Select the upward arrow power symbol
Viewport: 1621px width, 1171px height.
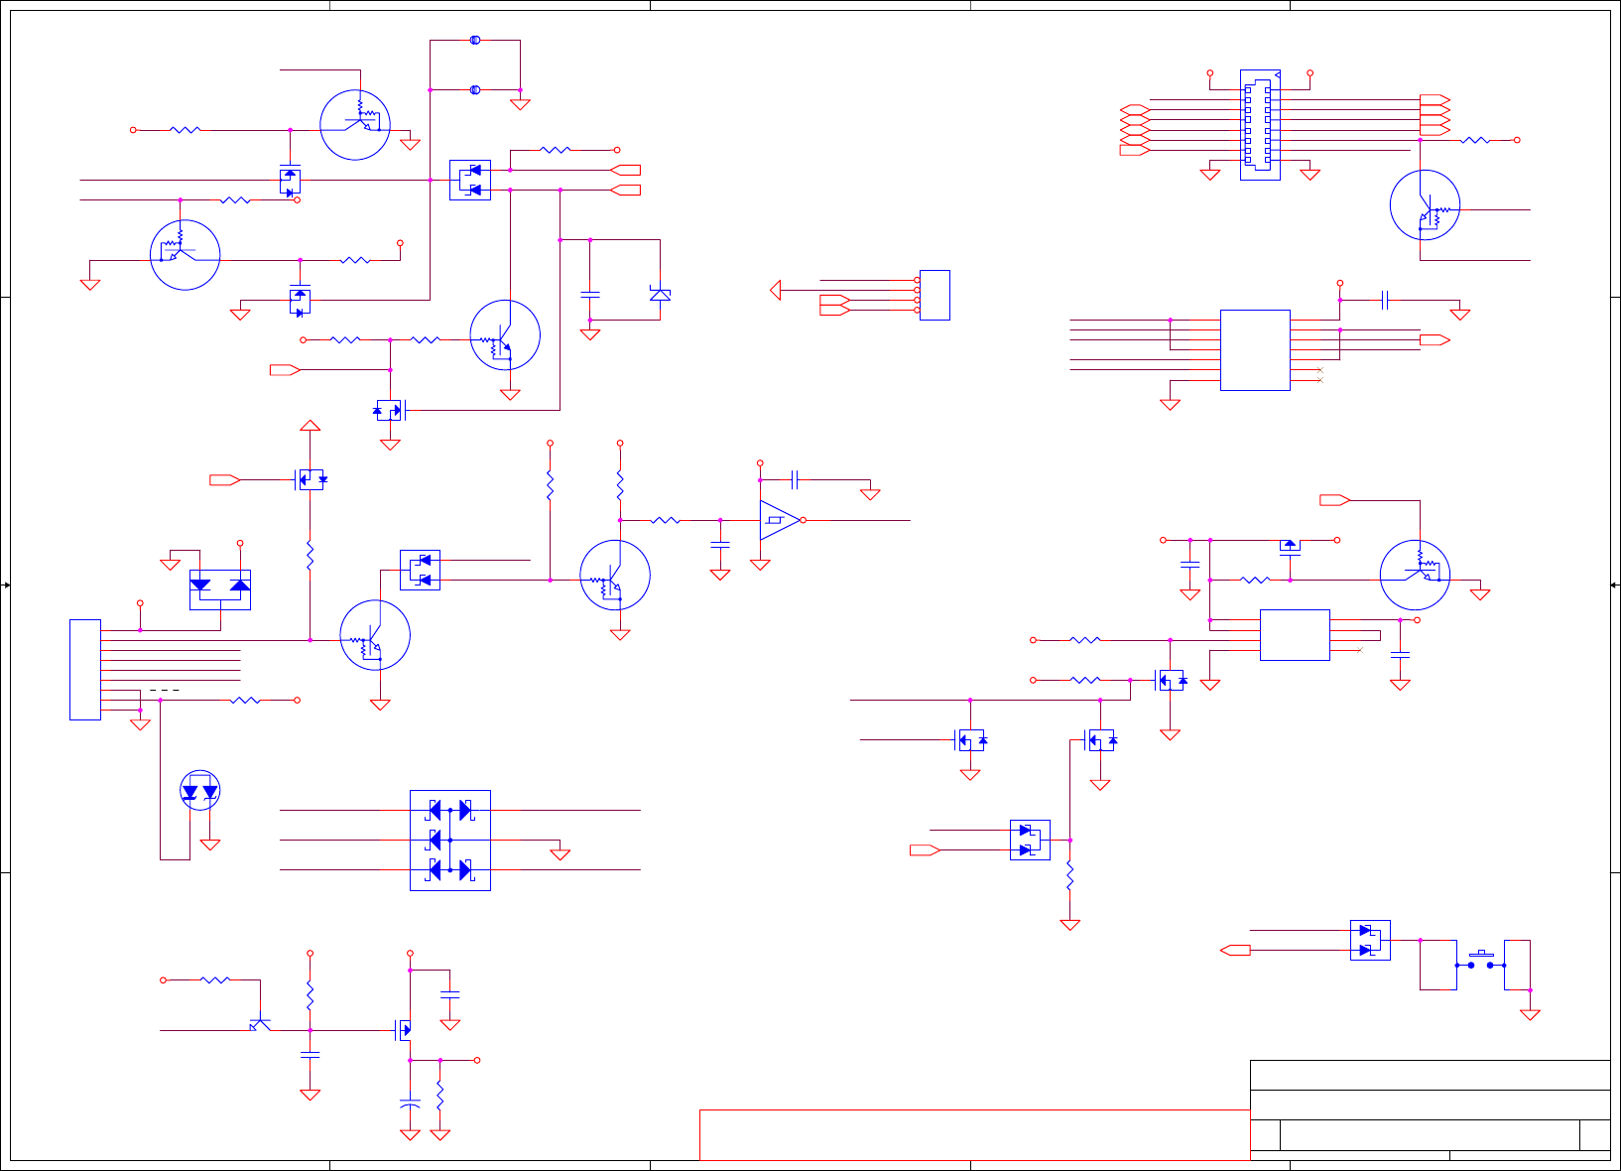tap(311, 425)
